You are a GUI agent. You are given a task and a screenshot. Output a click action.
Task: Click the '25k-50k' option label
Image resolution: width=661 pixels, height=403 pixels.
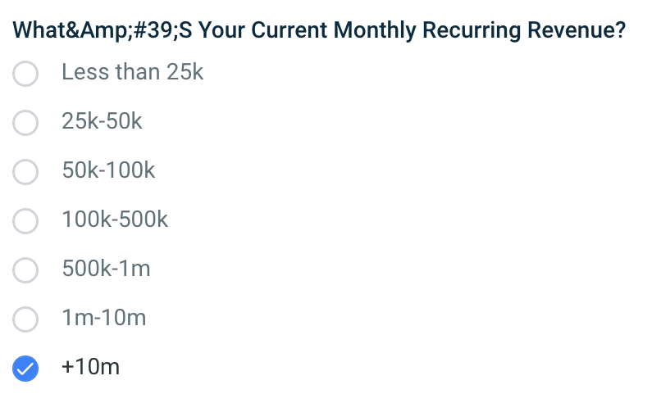pos(102,121)
